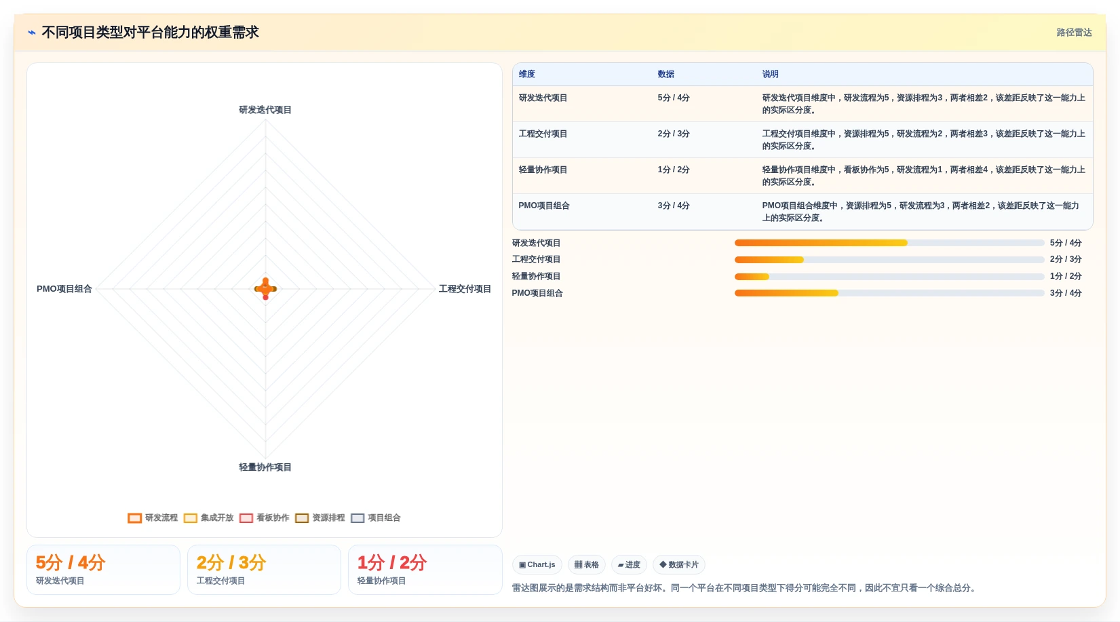This screenshot has height=622, width=1120.
Task: Click the 研发迭代项目 progress bar
Action: click(x=889, y=243)
